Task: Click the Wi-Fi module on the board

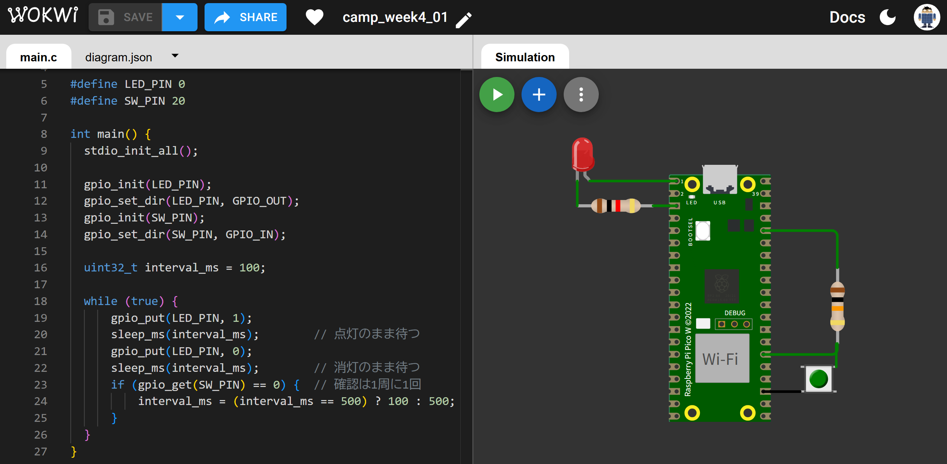Action: [x=722, y=358]
